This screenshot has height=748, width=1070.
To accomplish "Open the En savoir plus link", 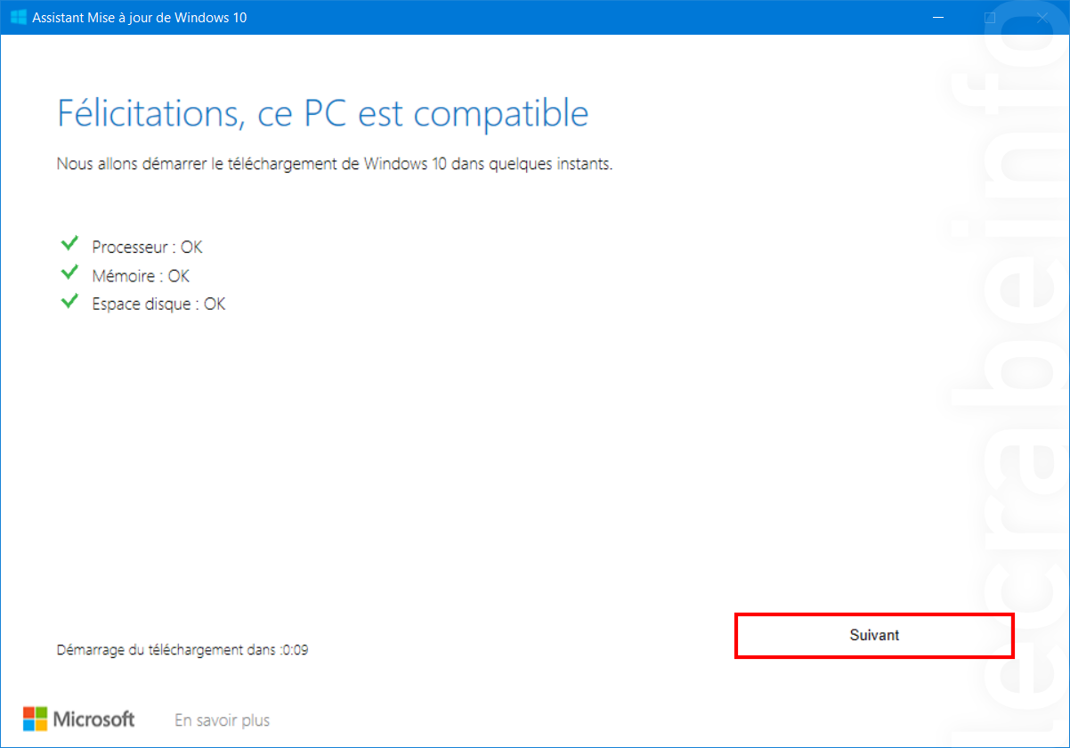I will click(222, 720).
